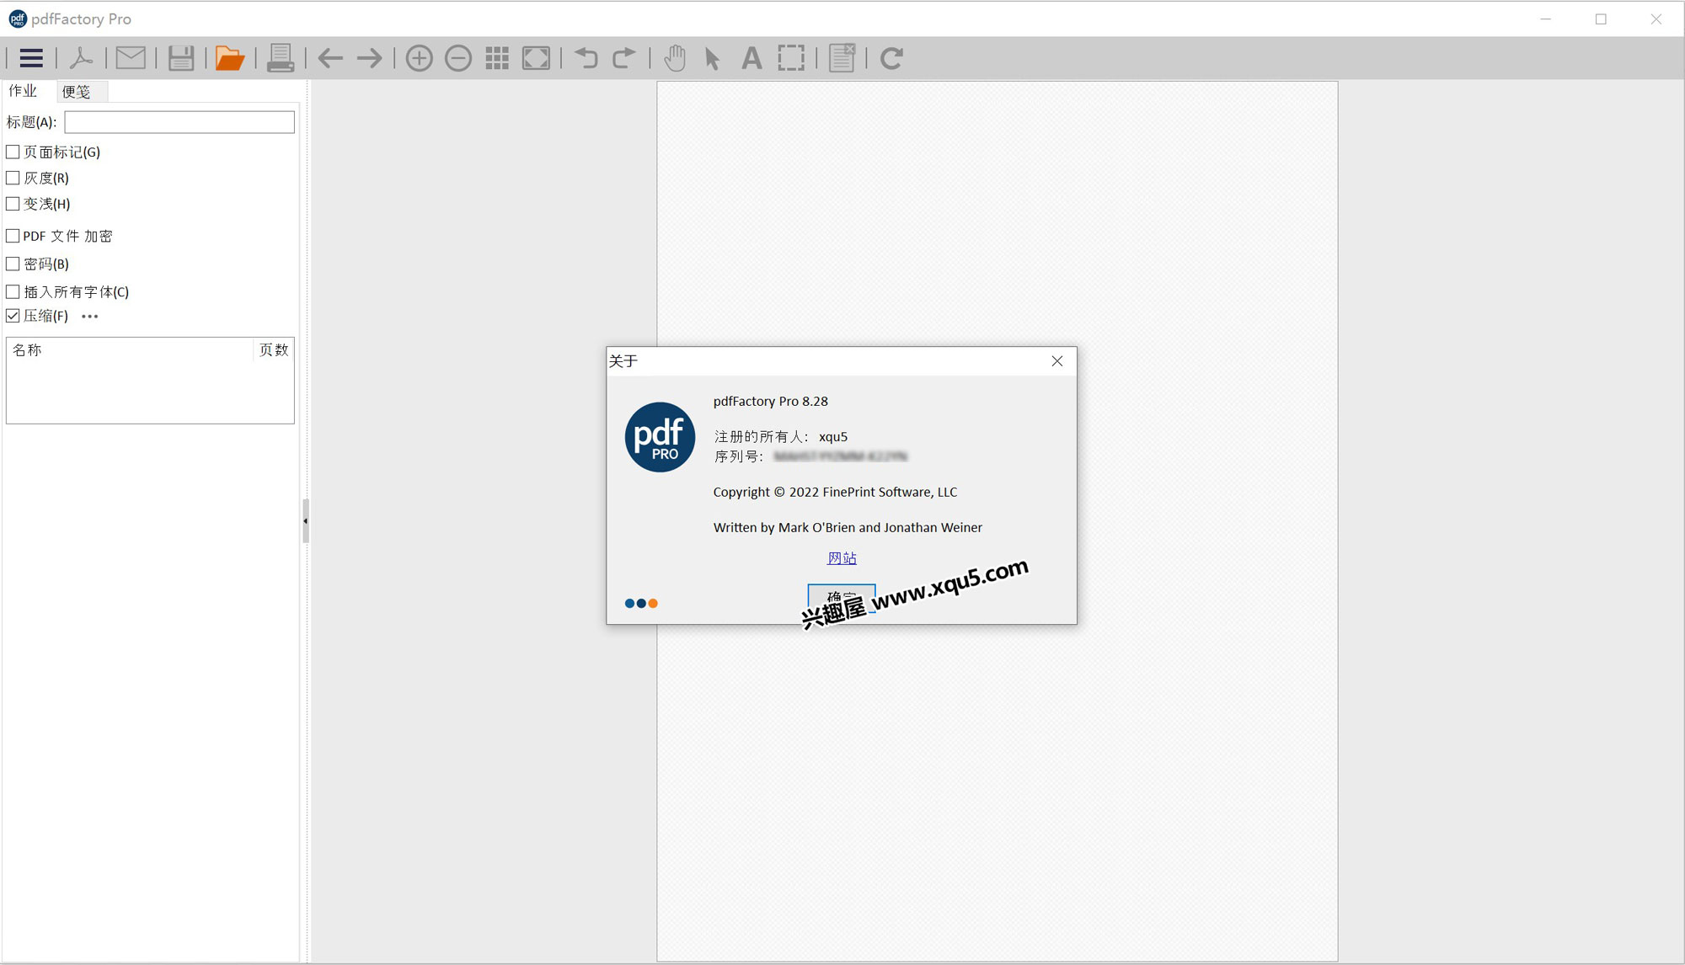Redo the last action

624,58
